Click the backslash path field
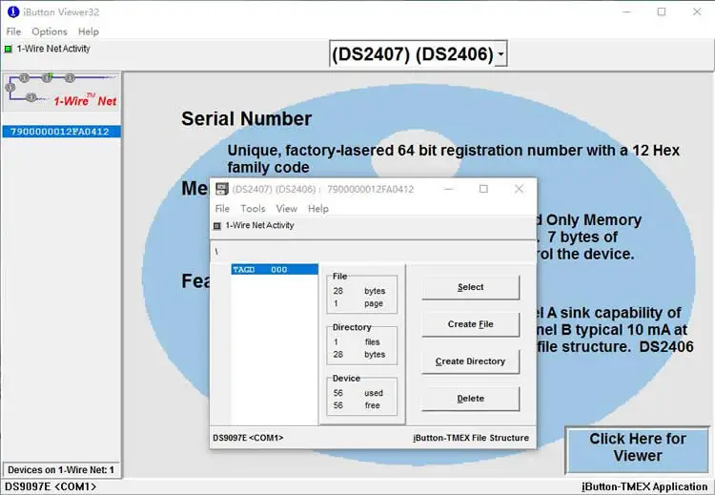 (373, 252)
